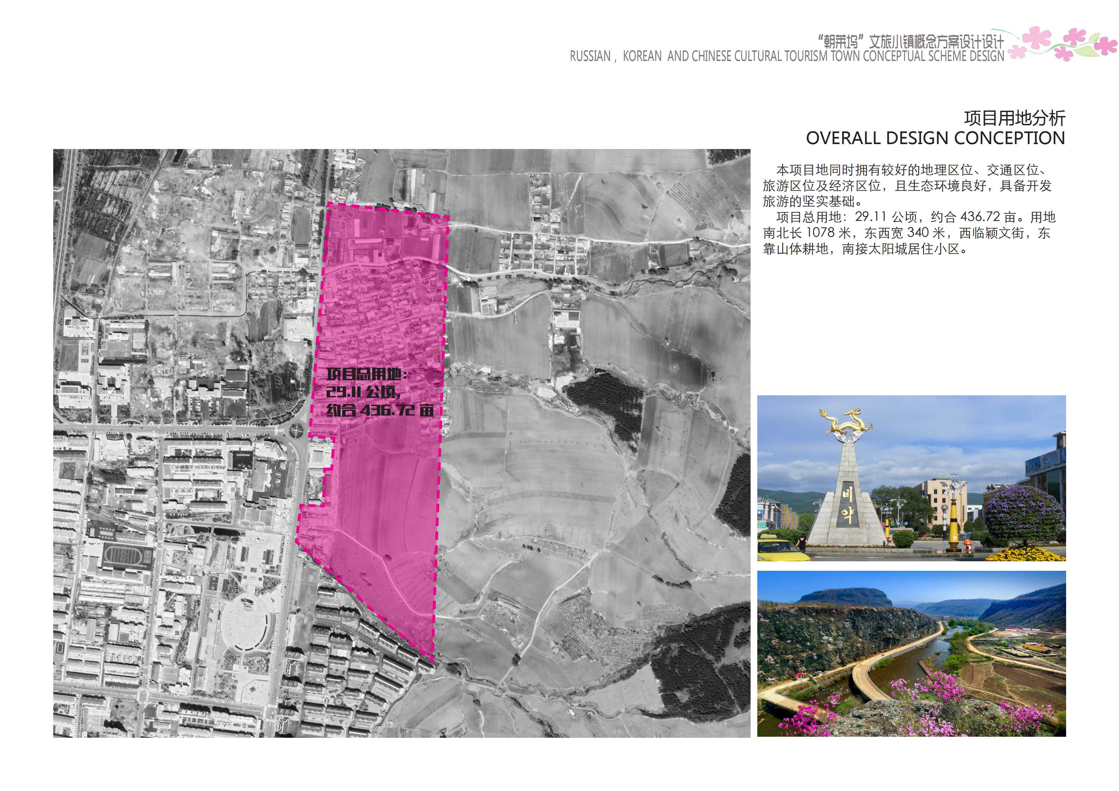The height and width of the screenshot is (791, 1119).
Task: Click the English subtitle starting with 'RUSSIAN'
Action: tap(787, 56)
